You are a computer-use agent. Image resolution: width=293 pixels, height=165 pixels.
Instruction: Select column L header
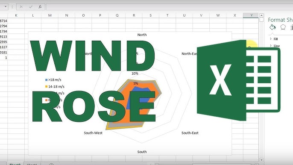(33, 15)
